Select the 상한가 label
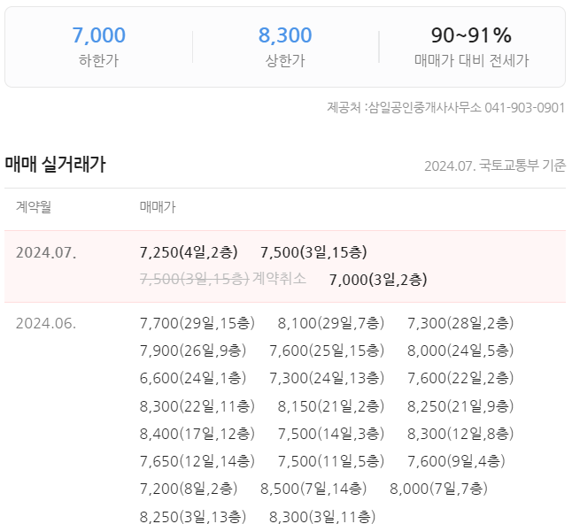 285,60
